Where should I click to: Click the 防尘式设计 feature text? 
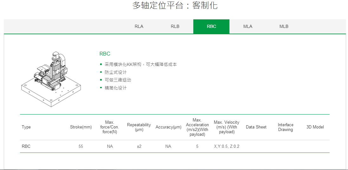115,72
